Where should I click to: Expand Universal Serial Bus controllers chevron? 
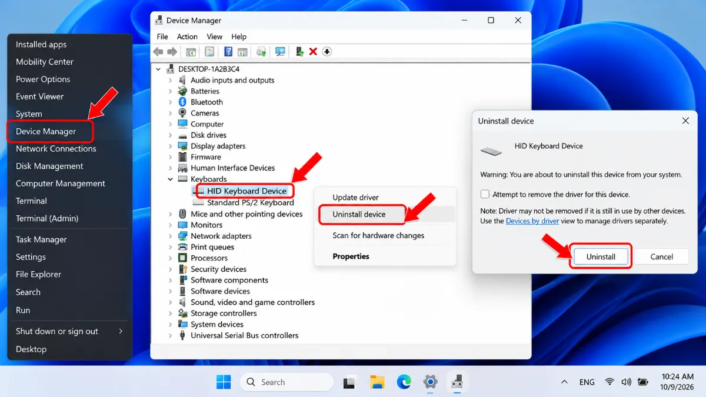[171, 336]
